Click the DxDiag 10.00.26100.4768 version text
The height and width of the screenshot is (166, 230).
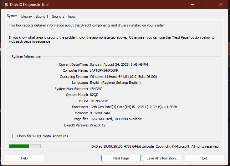(x=122, y=146)
